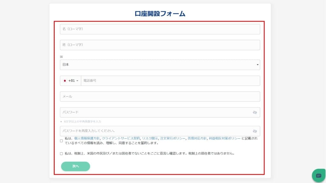Image resolution: width=326 pixels, height=183 pixels.
Task: Click the 電話番号 phone number field
Action: tap(170, 81)
